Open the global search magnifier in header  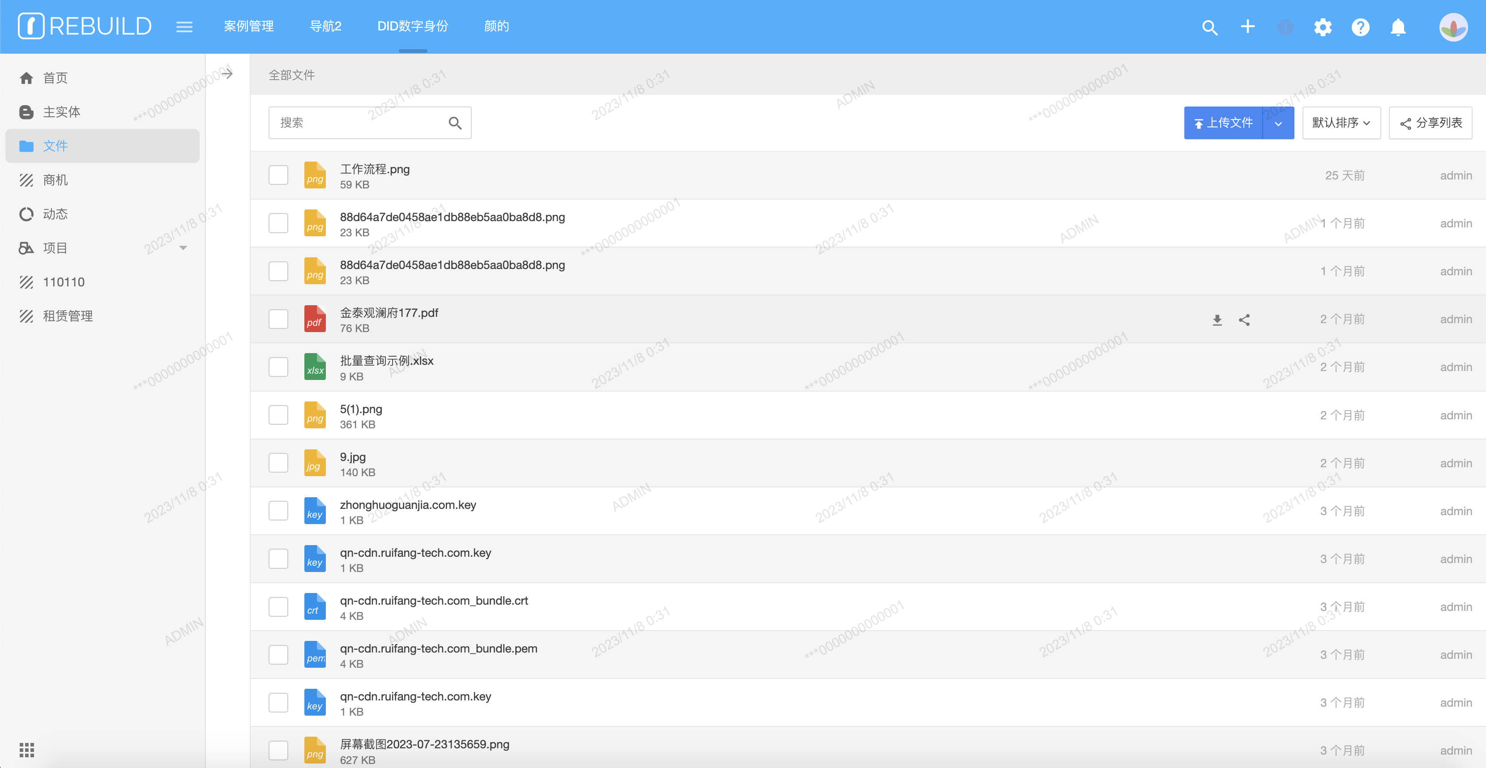click(1210, 27)
